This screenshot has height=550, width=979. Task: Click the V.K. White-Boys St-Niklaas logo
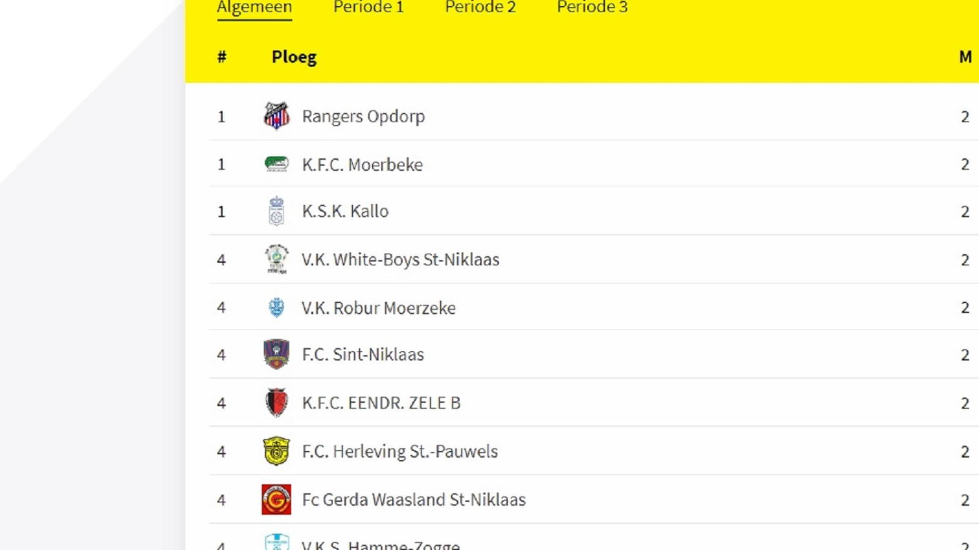click(x=277, y=259)
